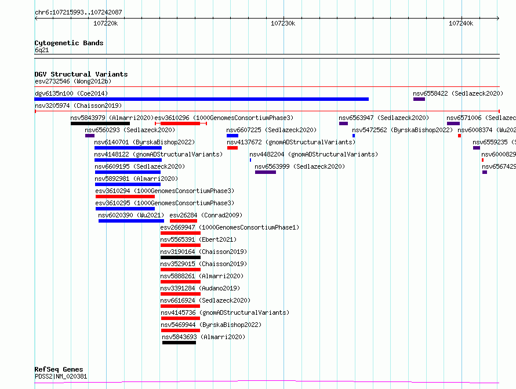Select the esv3610294 red variant bar
The image size is (516, 389).
[125, 197]
